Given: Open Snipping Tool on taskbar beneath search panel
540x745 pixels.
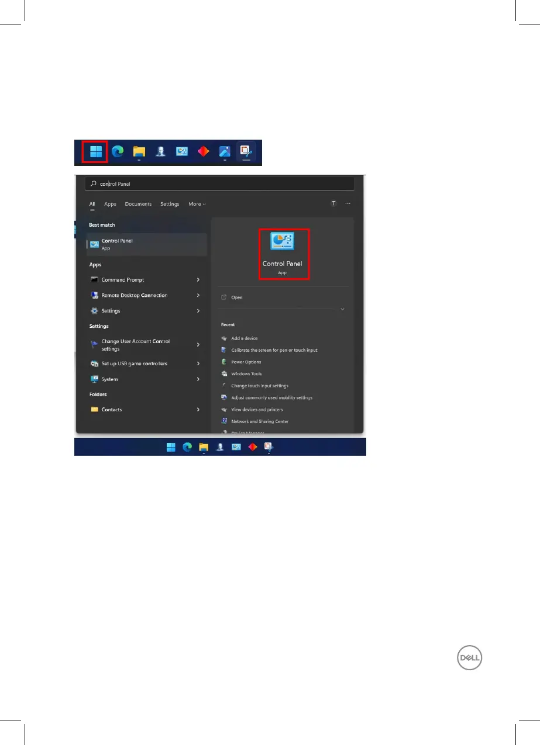Looking at the screenshot, I should [x=269, y=448].
